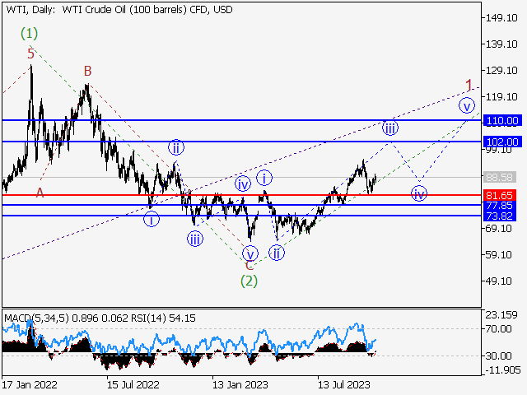The width and height of the screenshot is (527, 395).
Task: Select circled i label above the red line
Action: coord(264,178)
